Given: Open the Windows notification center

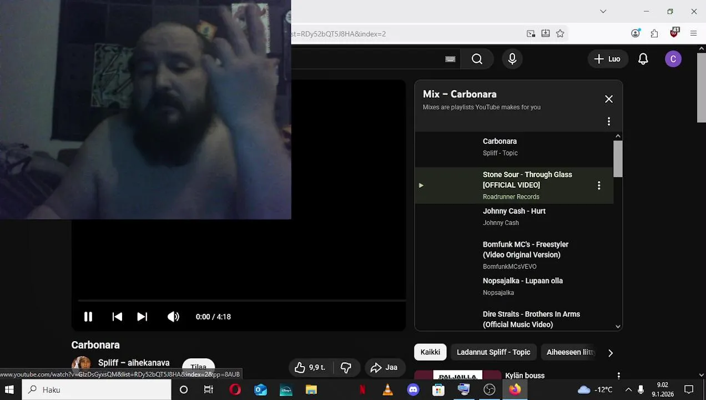Looking at the screenshot, I should coord(689,389).
